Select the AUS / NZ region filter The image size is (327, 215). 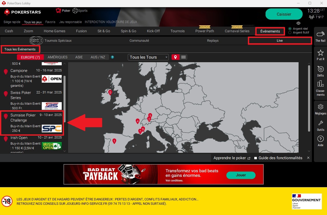(x=98, y=57)
